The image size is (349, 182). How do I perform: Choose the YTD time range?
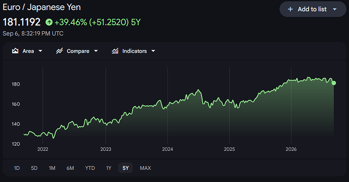click(90, 168)
